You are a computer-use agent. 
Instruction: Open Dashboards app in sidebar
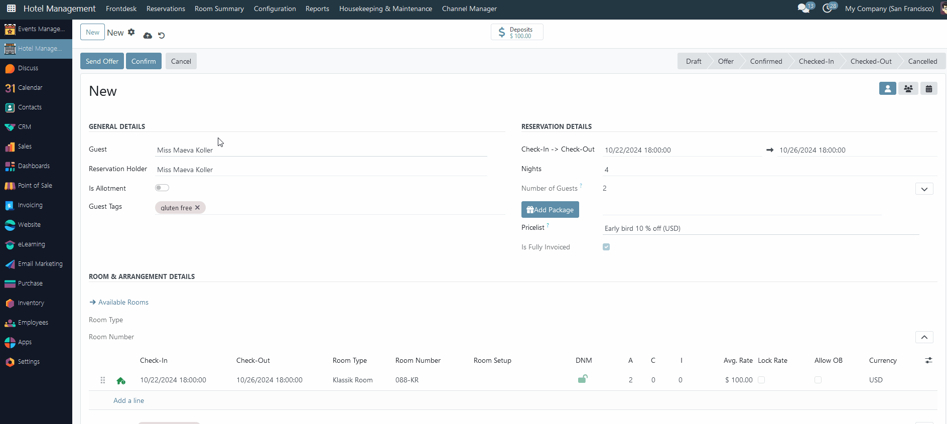[x=36, y=166]
